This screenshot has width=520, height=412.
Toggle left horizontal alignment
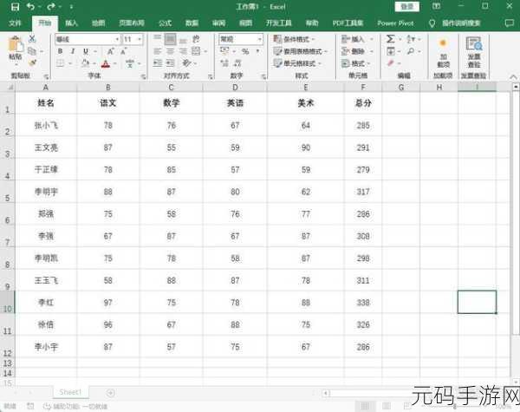tap(157, 51)
